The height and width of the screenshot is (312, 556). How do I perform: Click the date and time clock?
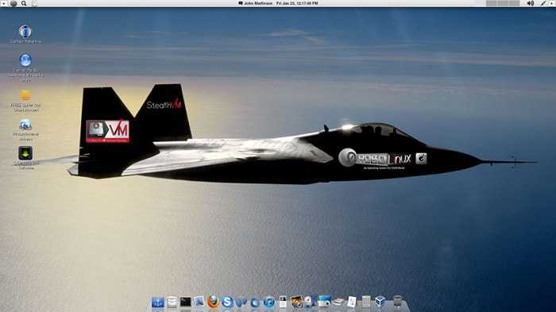[x=297, y=3]
